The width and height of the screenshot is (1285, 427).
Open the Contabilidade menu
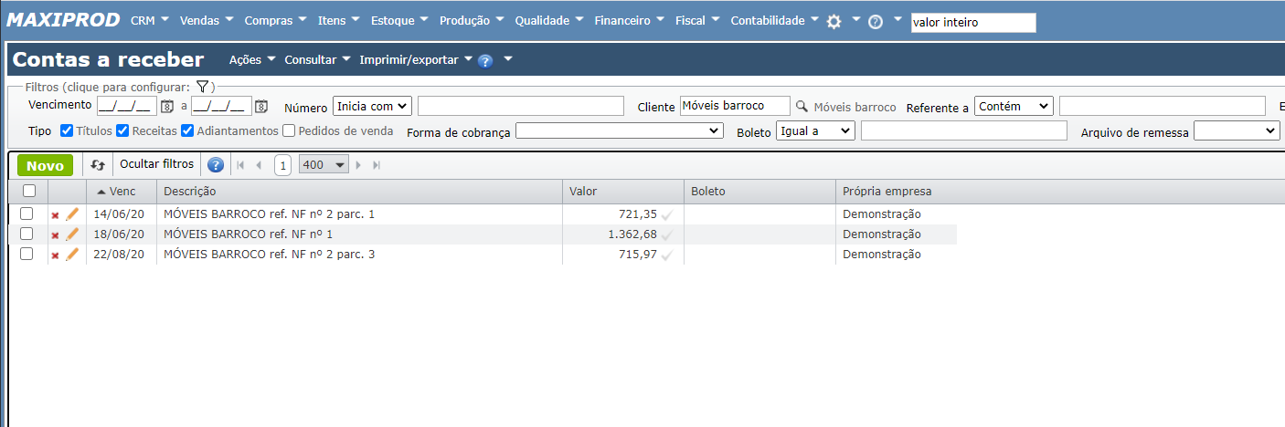point(774,20)
